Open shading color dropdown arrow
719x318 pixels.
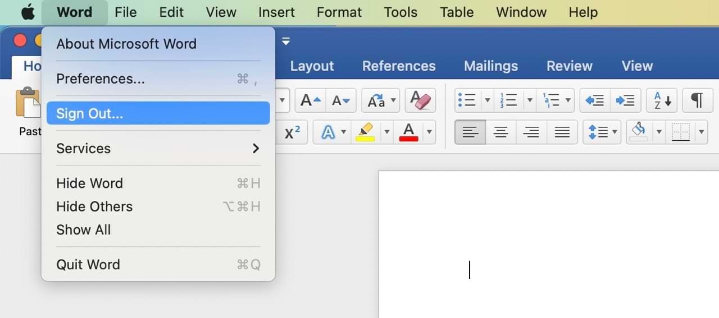point(659,132)
